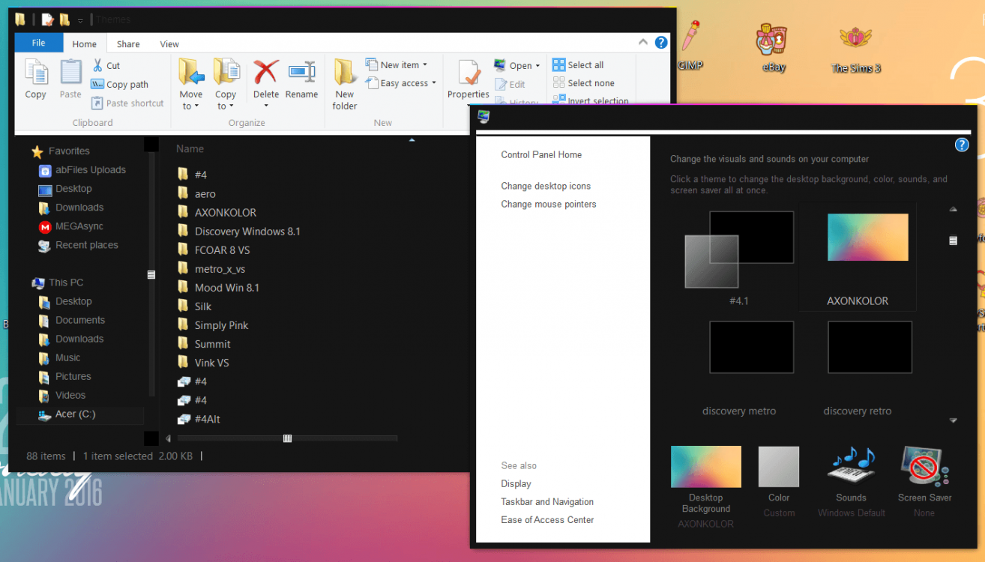Click Change mouse pointers link
985x562 pixels.
549,204
